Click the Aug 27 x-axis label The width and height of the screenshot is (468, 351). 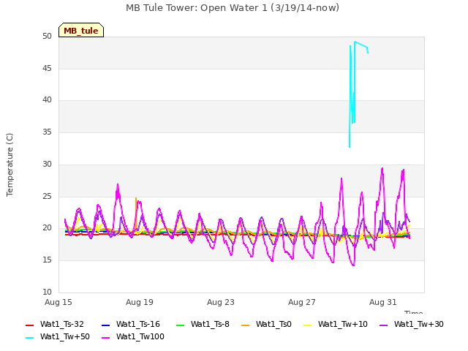click(302, 302)
